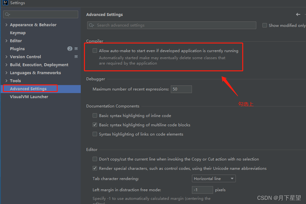This screenshot has height=204, width=306.
Task: Open the Tools settings category label
Action: pos(15,81)
